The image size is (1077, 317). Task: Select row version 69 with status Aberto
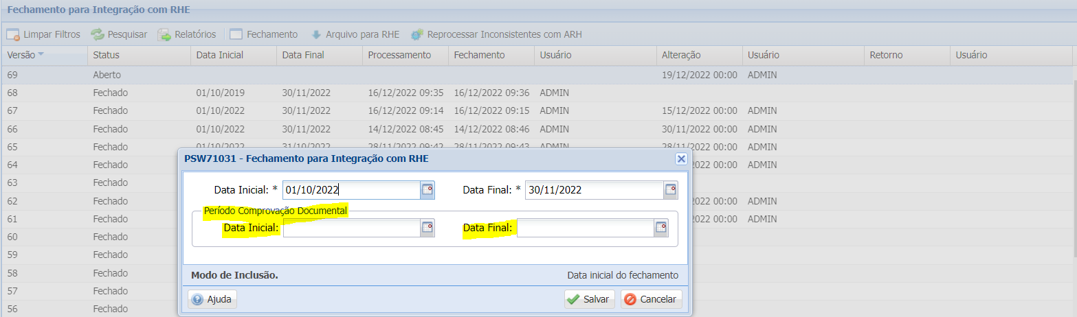pos(537,74)
